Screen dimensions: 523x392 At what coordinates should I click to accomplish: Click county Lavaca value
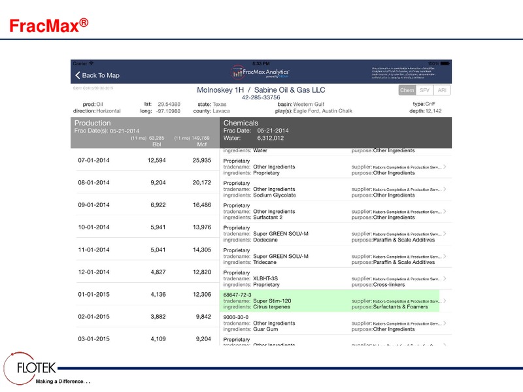[221, 111]
